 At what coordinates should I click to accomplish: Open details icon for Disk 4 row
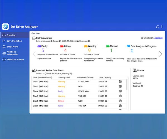tap(120, 91)
